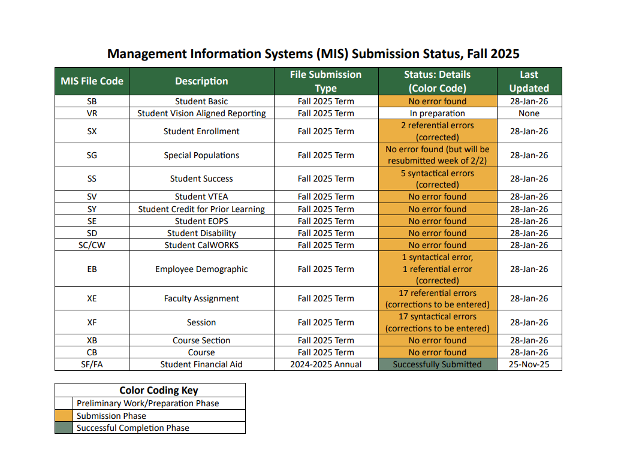Select the 'SB' file code cell
The width and height of the screenshot is (627, 450).
click(92, 101)
